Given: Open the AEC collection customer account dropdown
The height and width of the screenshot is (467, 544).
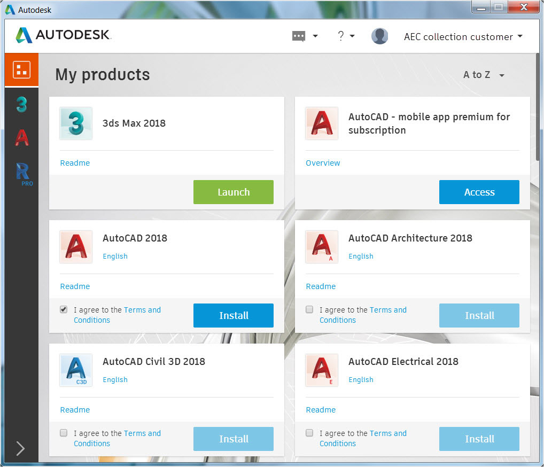Looking at the screenshot, I should click(x=463, y=36).
